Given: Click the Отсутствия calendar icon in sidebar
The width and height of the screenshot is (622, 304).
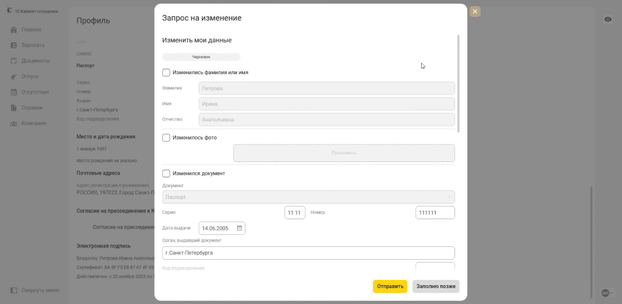Looking at the screenshot, I should 14,92.
